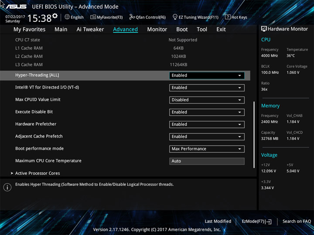Screen dimensions: 314x235
Task: Click the EzMode exit arrow icon
Action: click(x=269, y=222)
